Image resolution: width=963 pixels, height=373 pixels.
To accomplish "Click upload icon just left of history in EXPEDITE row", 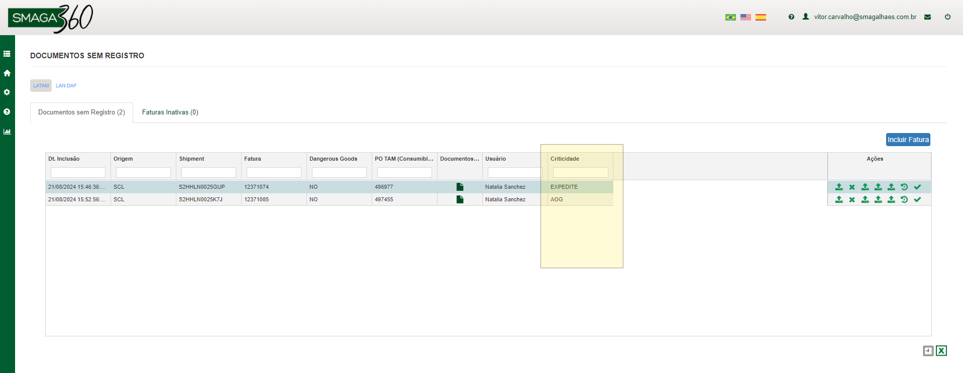I will click(891, 187).
